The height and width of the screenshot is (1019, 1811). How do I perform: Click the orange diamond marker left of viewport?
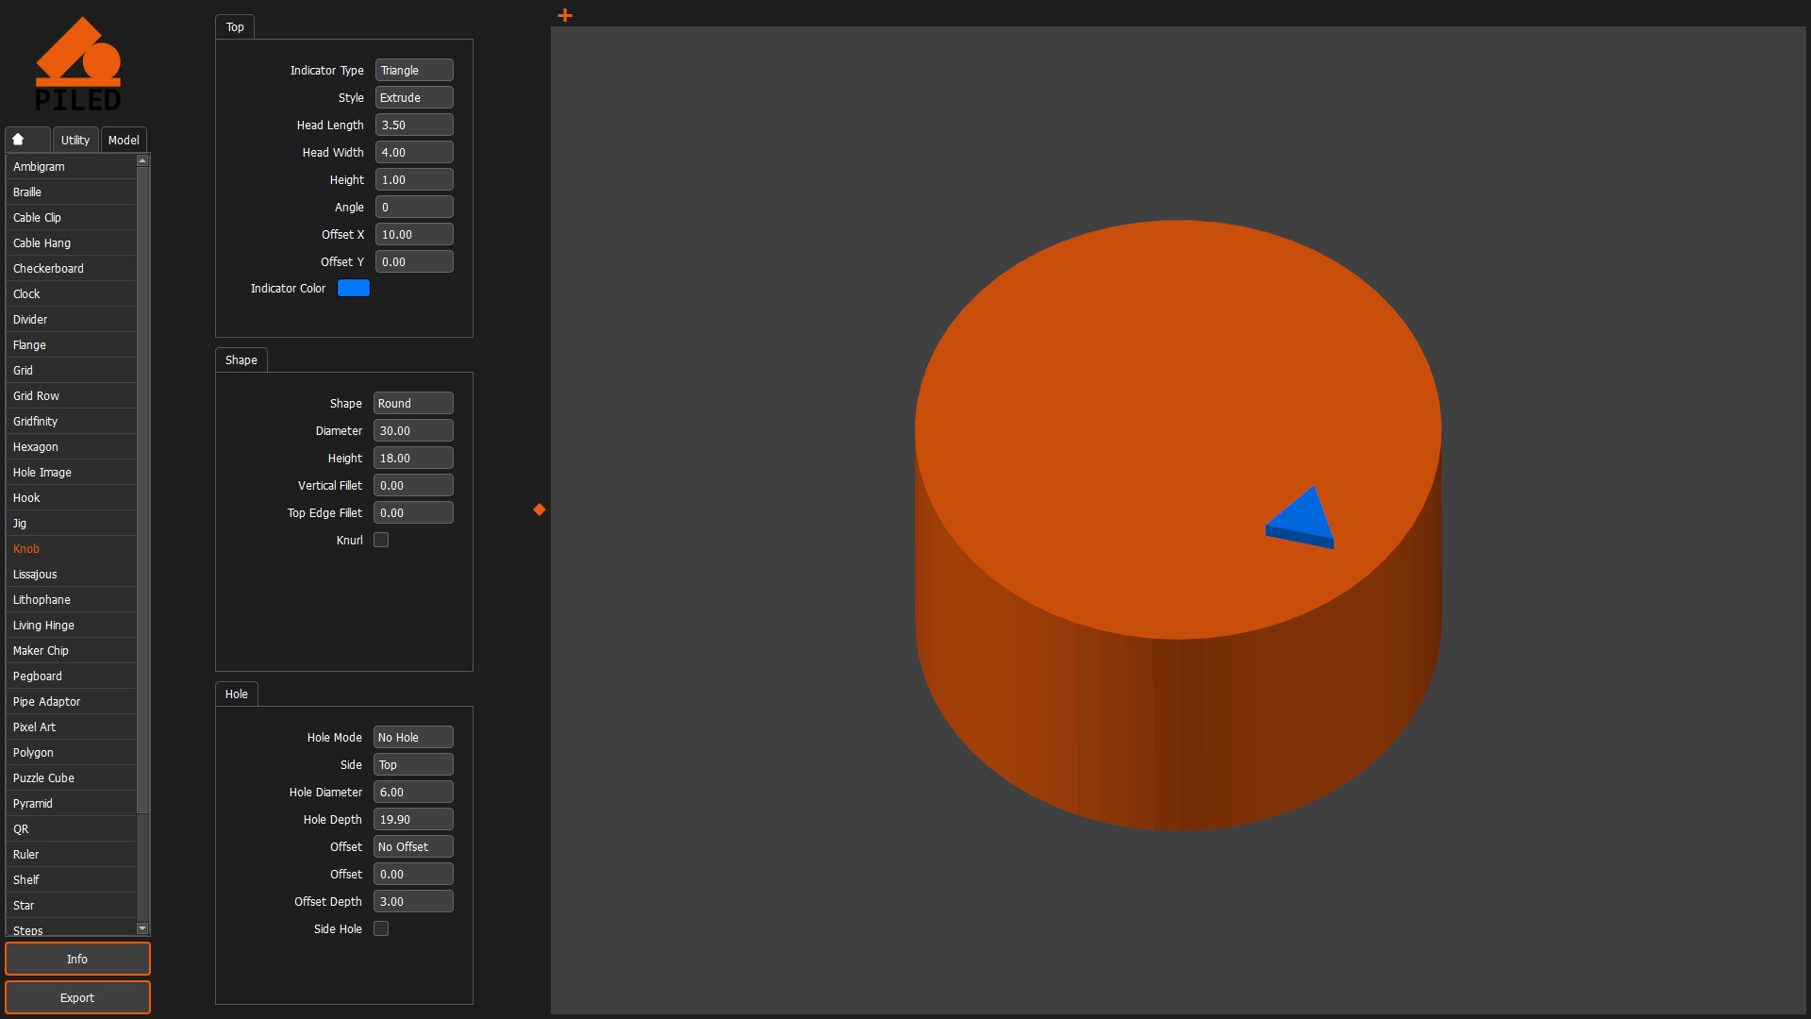539,509
